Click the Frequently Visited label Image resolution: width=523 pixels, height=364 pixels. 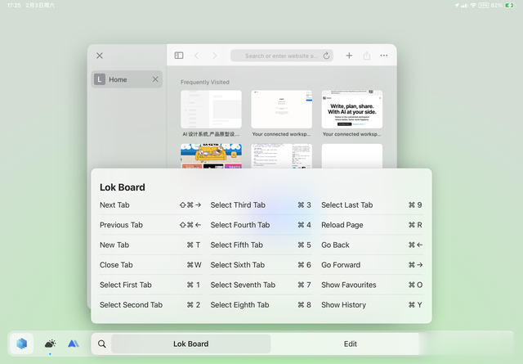point(205,82)
